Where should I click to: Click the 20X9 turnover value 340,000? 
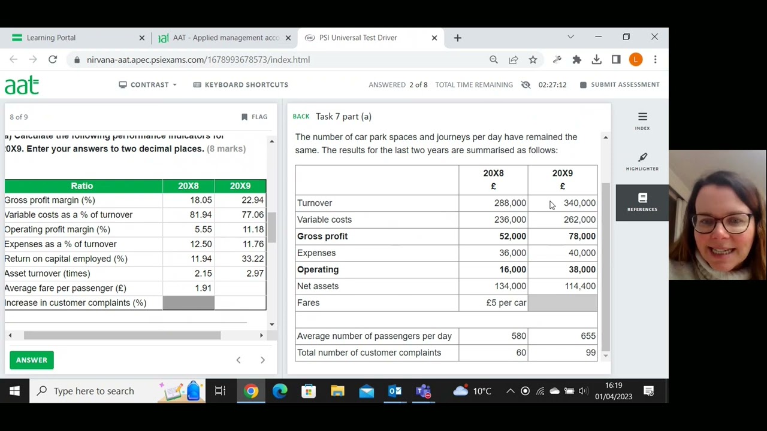coord(579,203)
